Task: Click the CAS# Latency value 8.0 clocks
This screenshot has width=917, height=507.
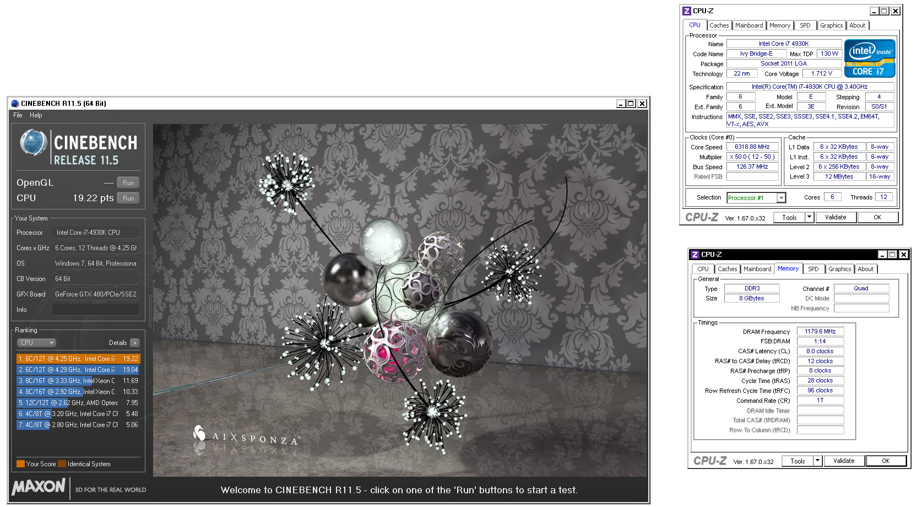Action: (821, 351)
